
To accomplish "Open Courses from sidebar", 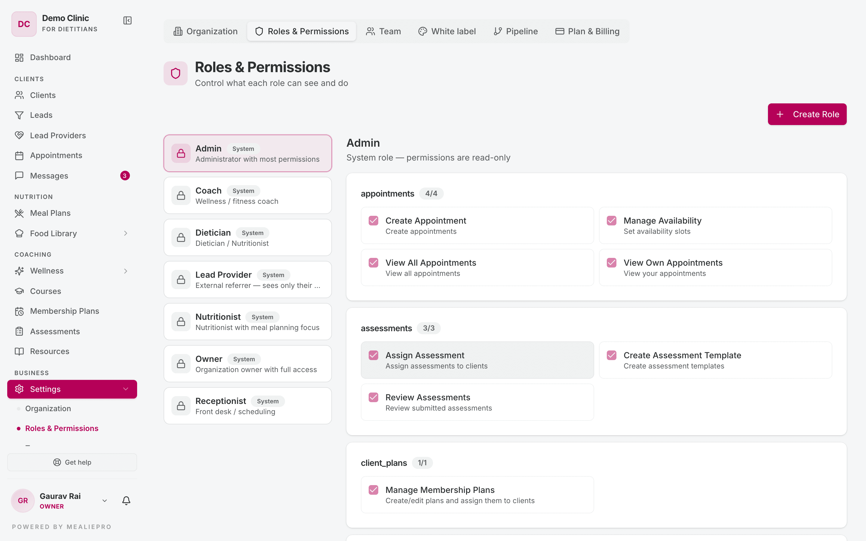I will click(72, 291).
